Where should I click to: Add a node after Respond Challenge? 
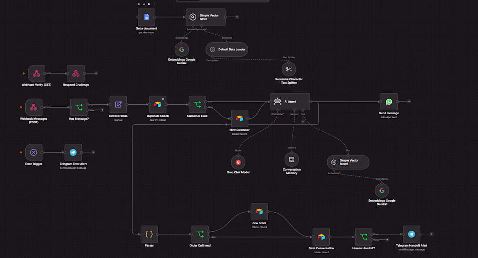(x=96, y=73)
